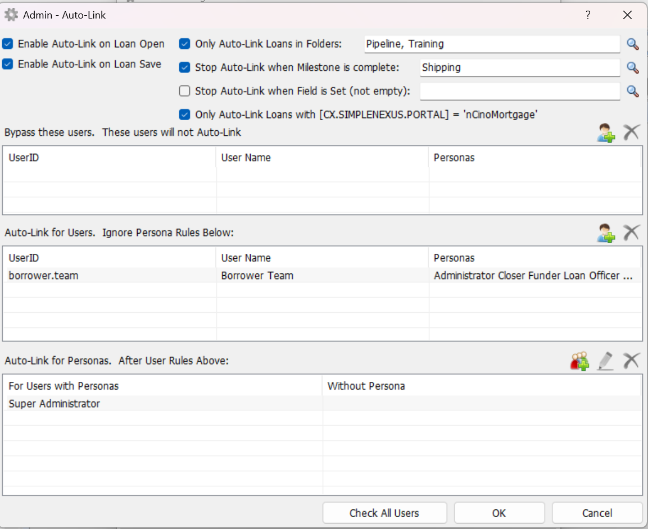Toggle Enable Auto-Link on Loan Open

(8, 44)
